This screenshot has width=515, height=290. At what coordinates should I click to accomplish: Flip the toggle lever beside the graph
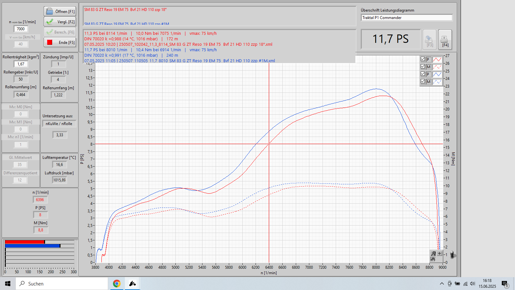coord(453,255)
